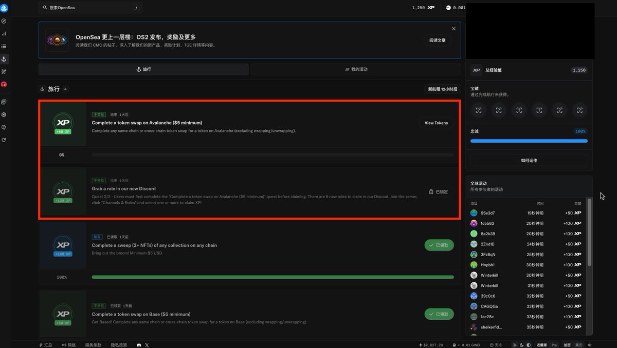617x348 pixels.
Task: Select address Hnpbh1 in activity list
Action: coord(488,265)
